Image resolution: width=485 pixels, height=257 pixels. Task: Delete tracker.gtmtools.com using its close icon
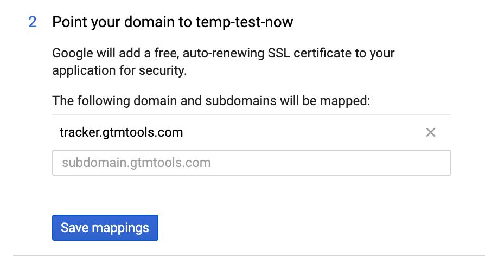pos(431,132)
